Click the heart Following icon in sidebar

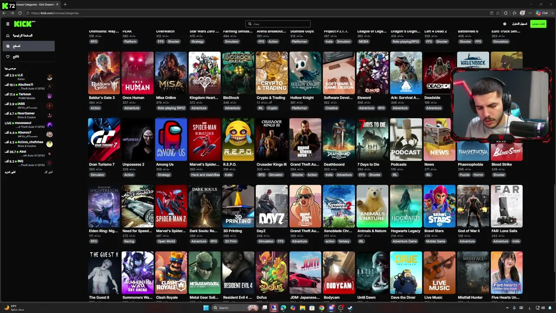click(x=7, y=57)
